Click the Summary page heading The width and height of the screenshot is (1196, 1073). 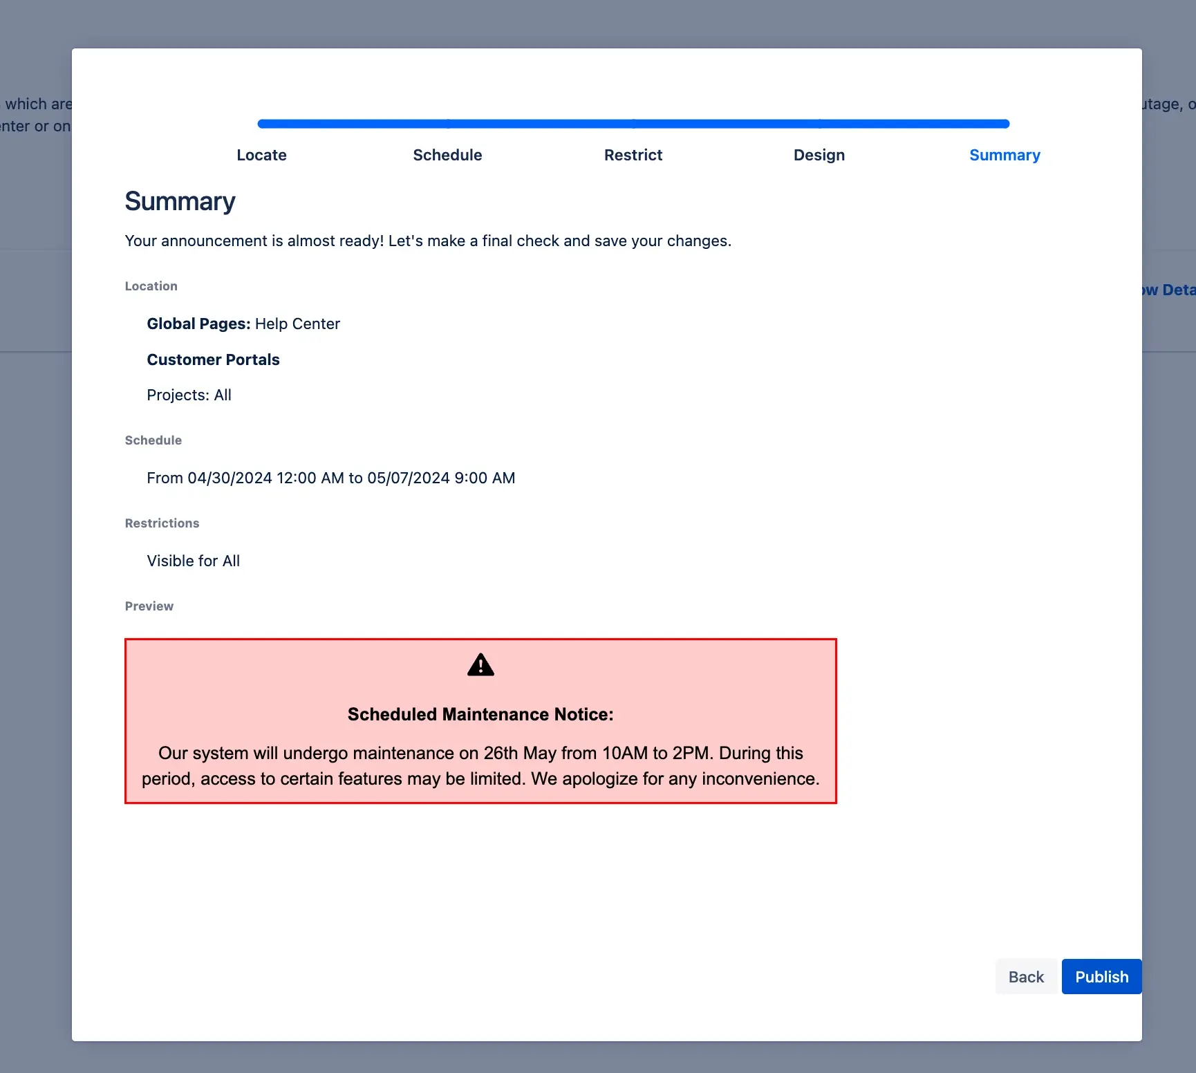(x=180, y=201)
